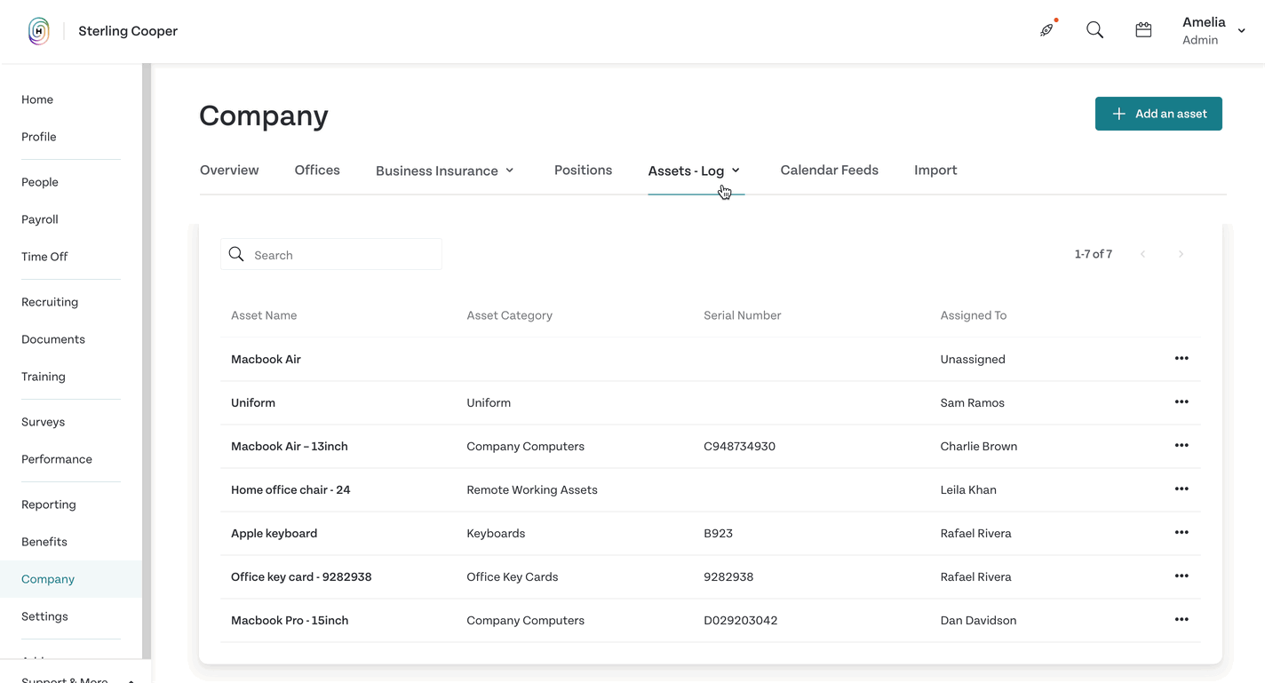Click the rocket icon in the header
Screen dimensions: 1265x683
(x=1047, y=30)
